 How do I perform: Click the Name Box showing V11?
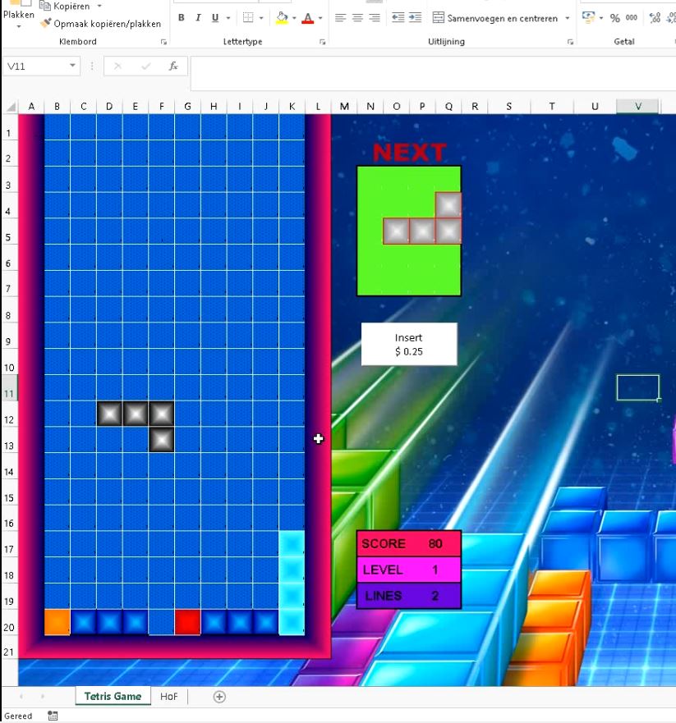(x=35, y=66)
